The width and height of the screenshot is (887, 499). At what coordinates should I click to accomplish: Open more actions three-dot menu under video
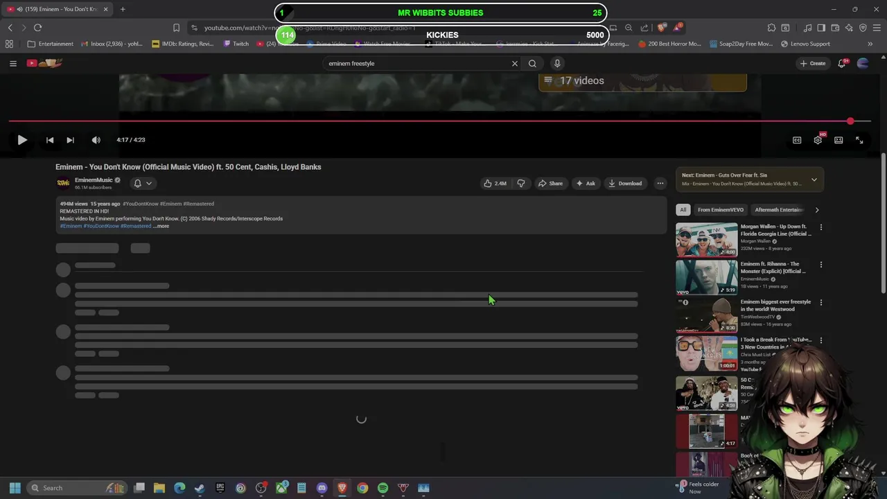[660, 184]
